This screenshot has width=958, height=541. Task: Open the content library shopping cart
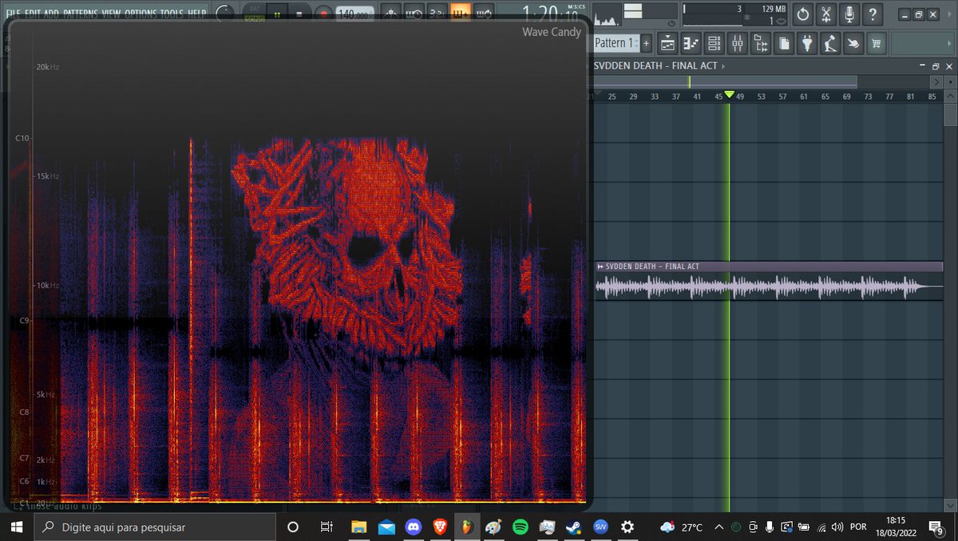click(x=877, y=44)
